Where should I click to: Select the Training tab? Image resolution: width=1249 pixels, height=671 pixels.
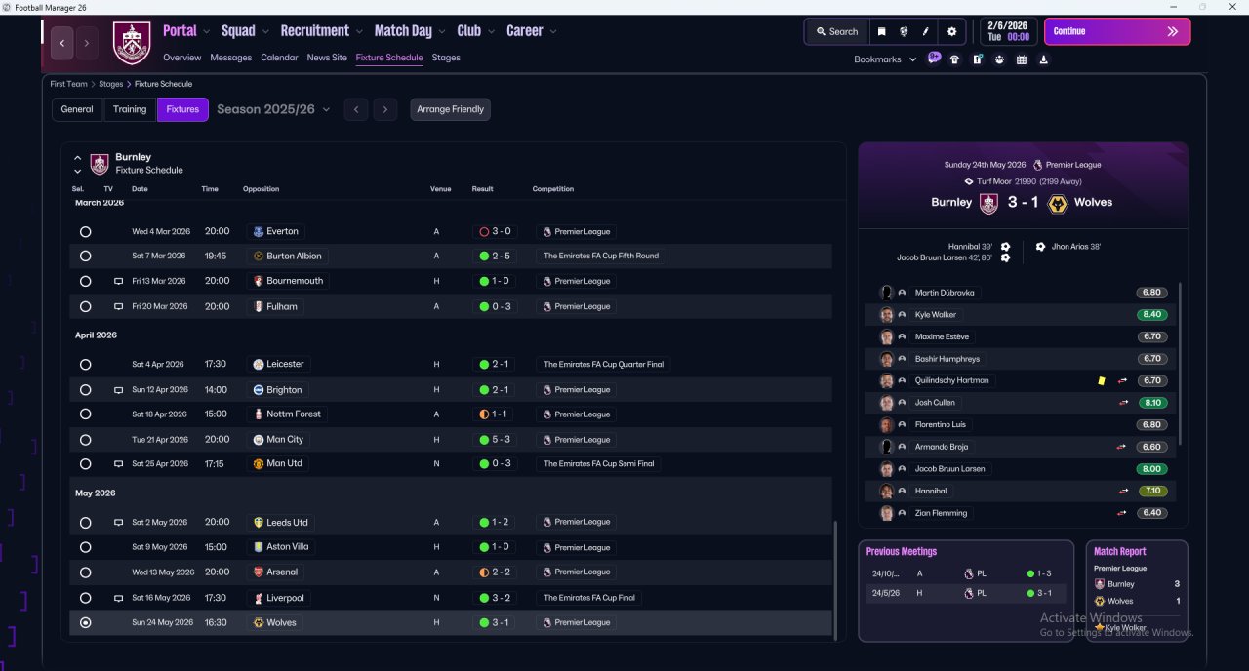[130, 109]
